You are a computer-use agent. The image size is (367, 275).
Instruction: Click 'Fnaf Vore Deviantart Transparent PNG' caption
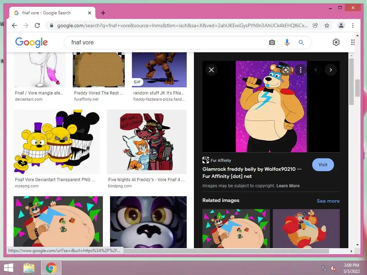[x=55, y=180]
